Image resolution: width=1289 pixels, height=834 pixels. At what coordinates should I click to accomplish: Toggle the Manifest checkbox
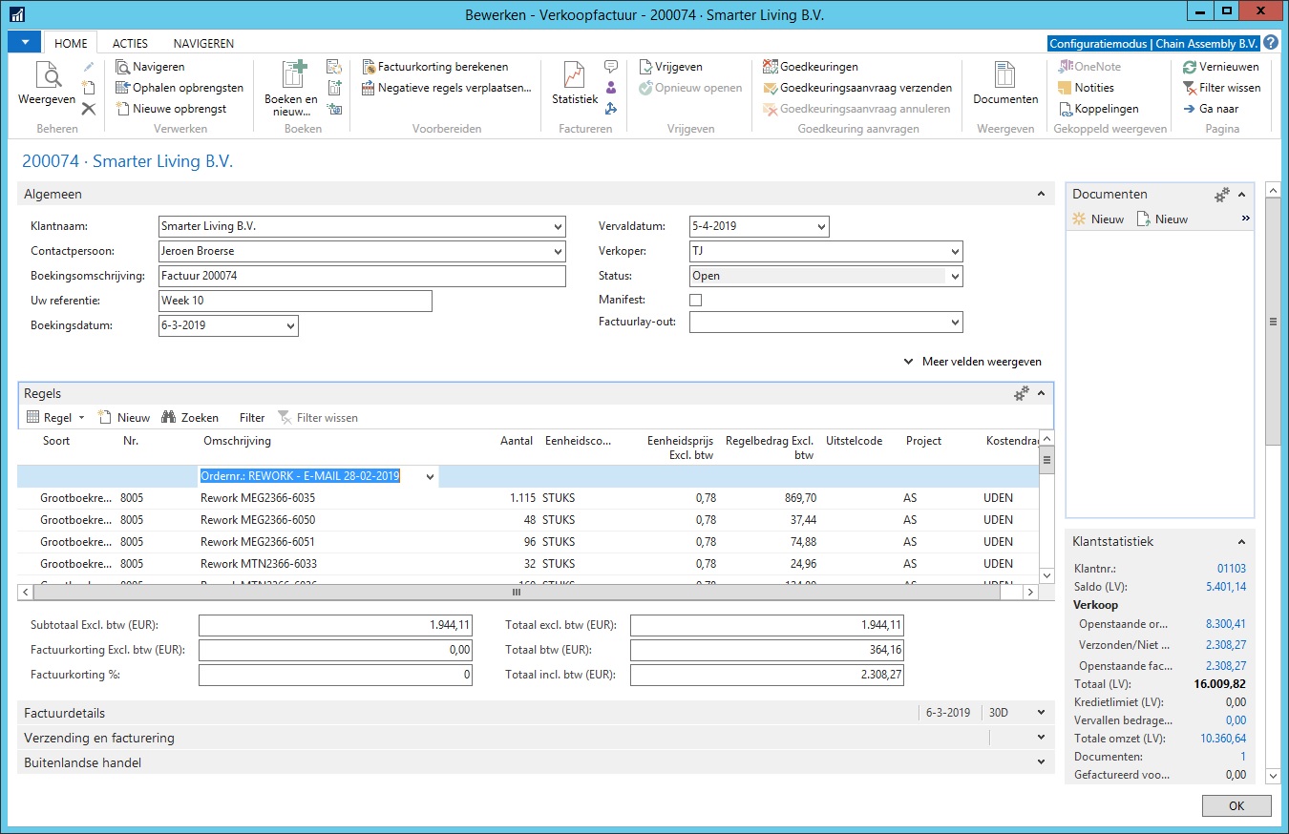pyautogui.click(x=695, y=300)
